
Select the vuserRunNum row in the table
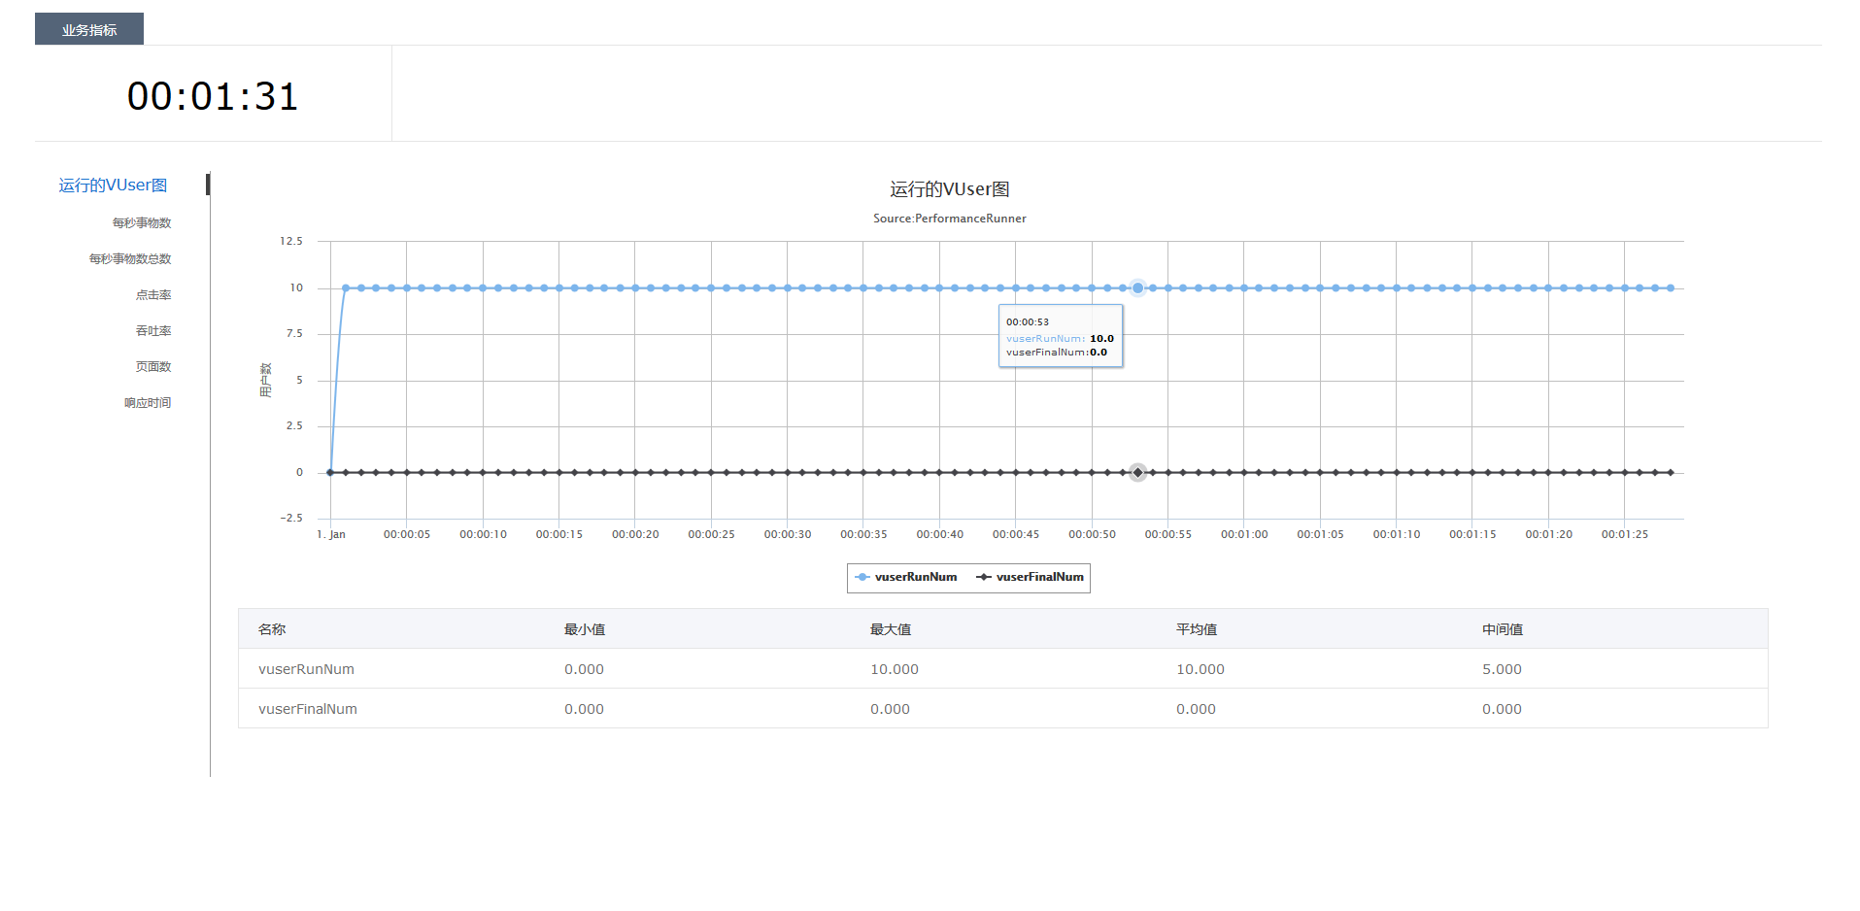coord(307,669)
